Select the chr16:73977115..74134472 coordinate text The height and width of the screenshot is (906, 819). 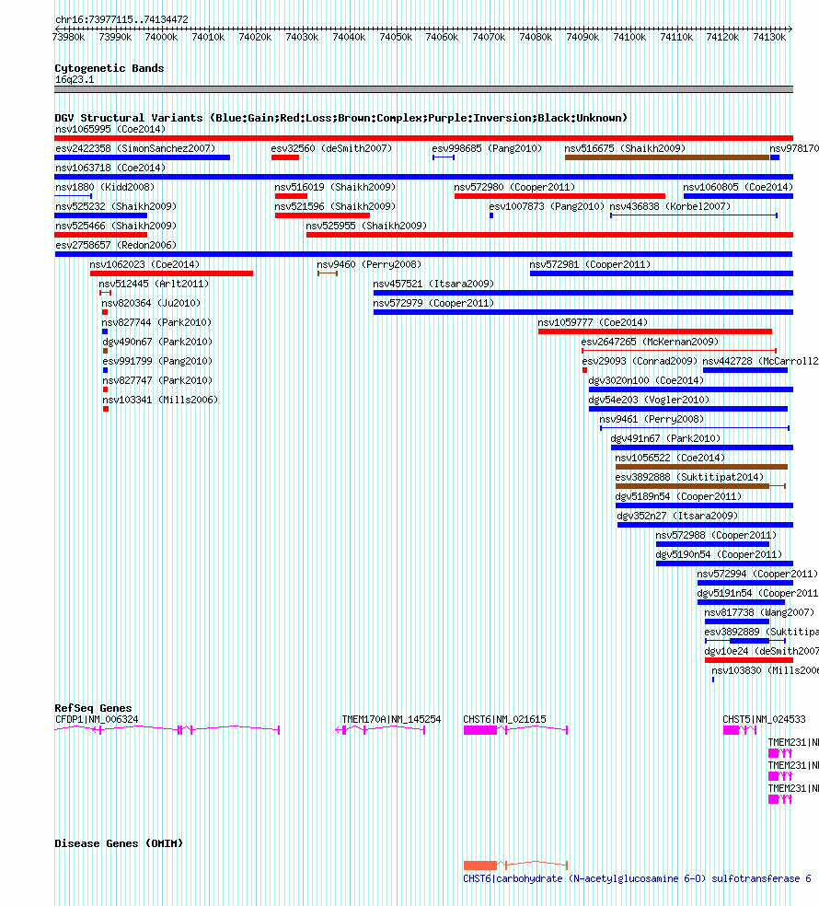pos(121,19)
